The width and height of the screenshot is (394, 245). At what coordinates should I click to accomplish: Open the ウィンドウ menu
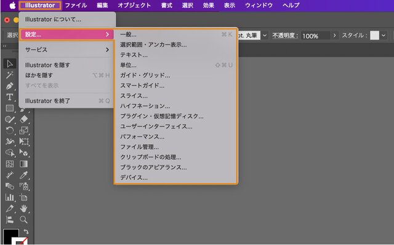pyautogui.click(x=259, y=6)
